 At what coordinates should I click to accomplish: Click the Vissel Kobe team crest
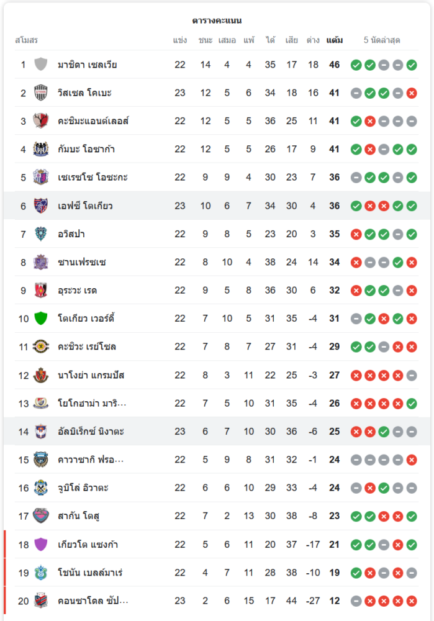pyautogui.click(x=41, y=93)
